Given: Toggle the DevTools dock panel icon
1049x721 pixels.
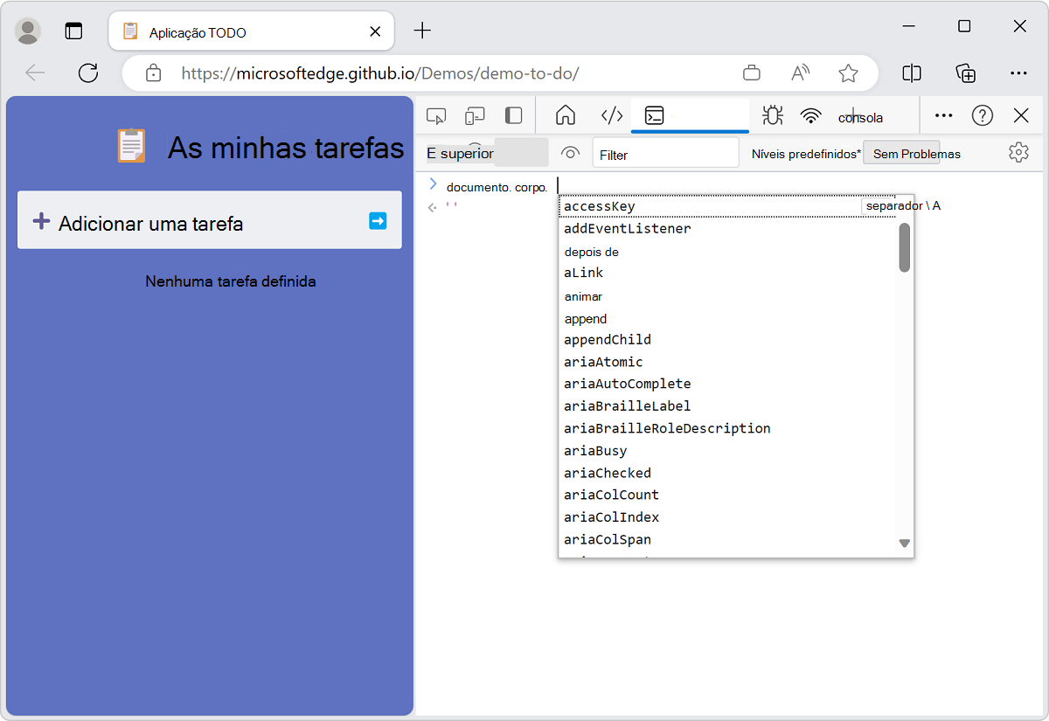Looking at the screenshot, I should point(513,114).
